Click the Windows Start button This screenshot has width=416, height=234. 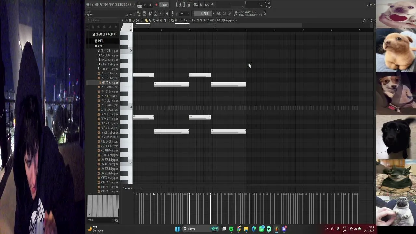click(177, 229)
